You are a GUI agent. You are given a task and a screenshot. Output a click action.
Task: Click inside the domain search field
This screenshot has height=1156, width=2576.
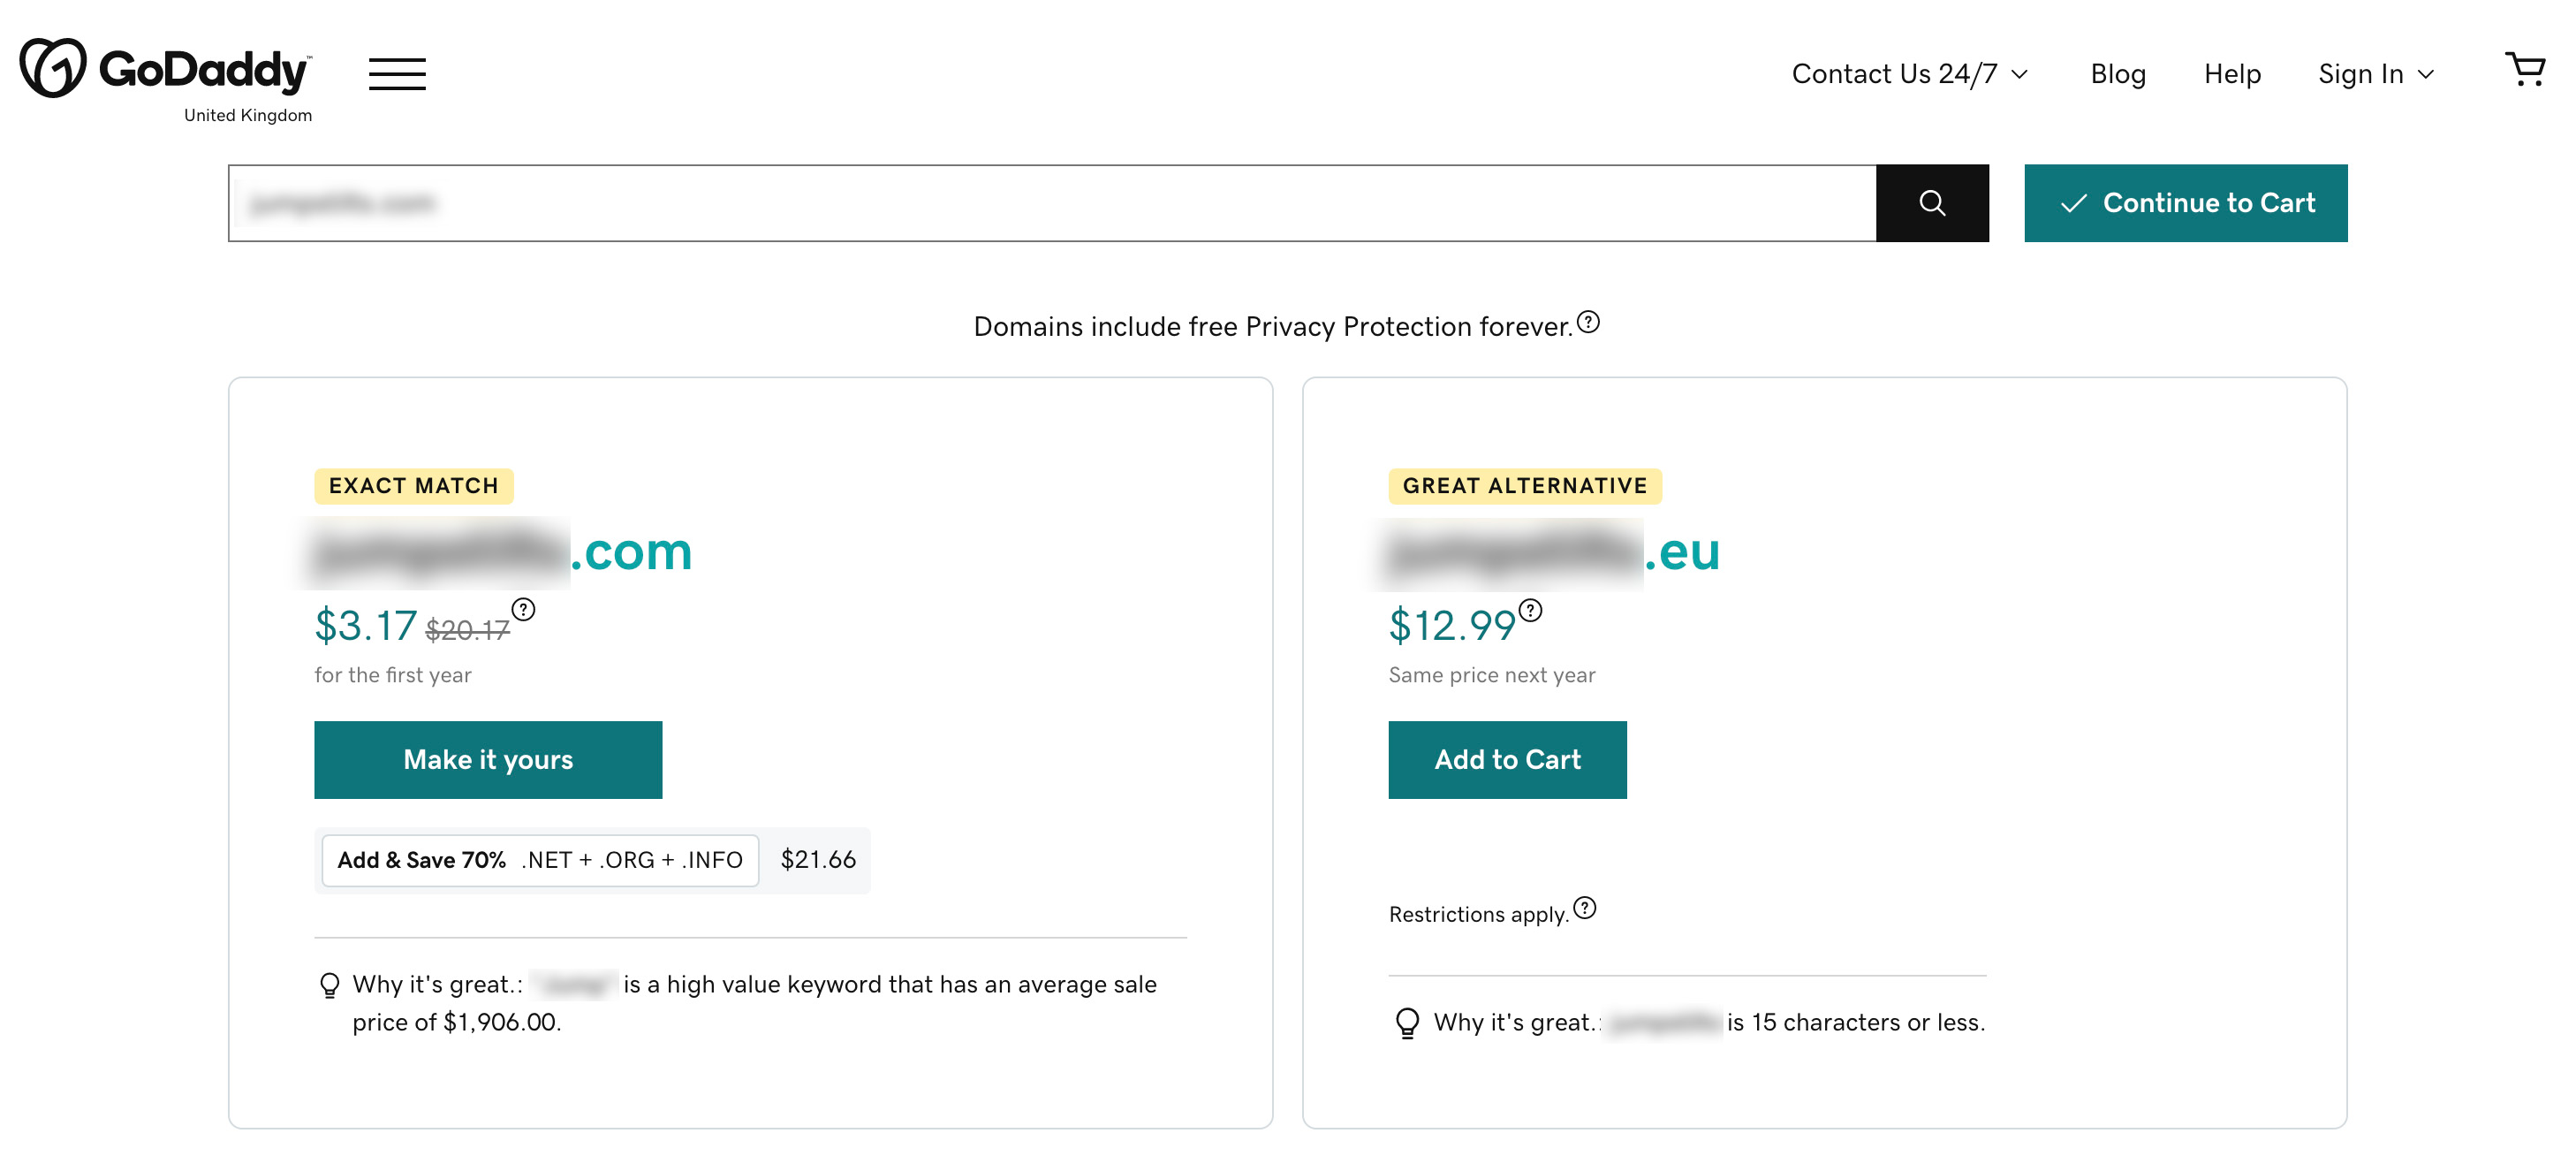pos(1052,203)
